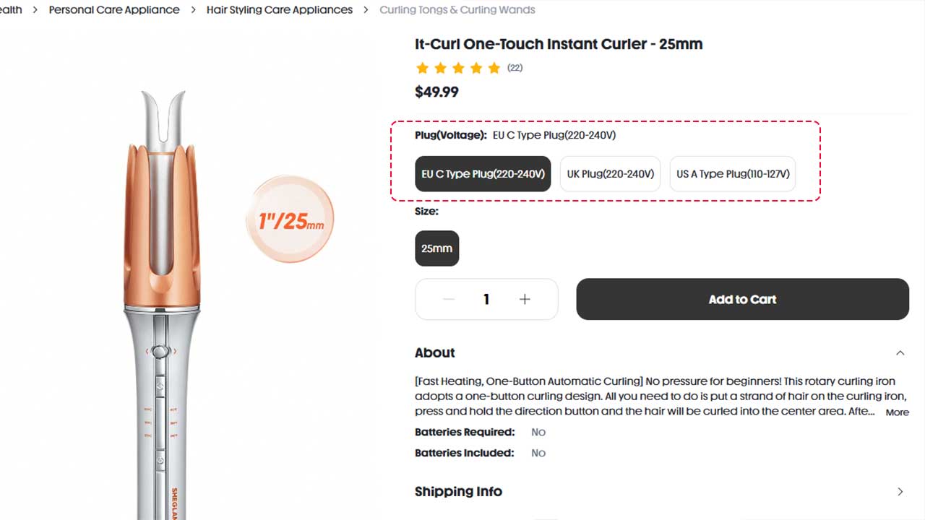Click the quantity number field
The image size is (925, 520).
pyautogui.click(x=486, y=299)
